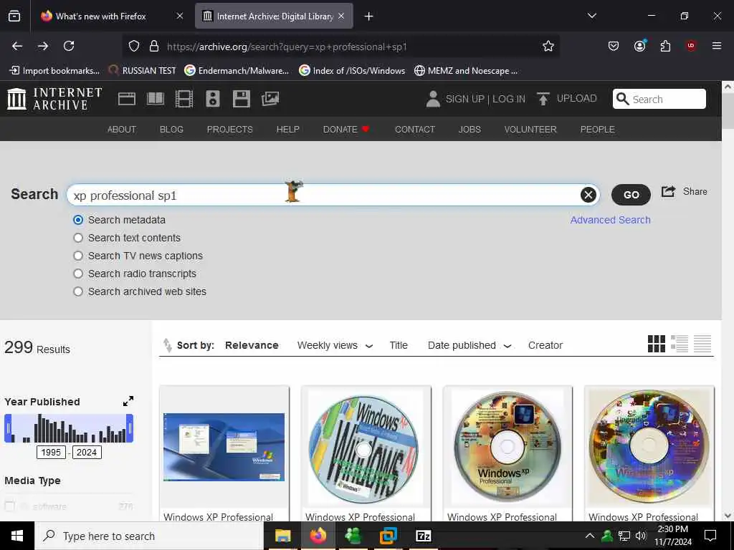Viewport: 734px width, 550px height.
Task: Switch to tile grid view
Action: [657, 344]
